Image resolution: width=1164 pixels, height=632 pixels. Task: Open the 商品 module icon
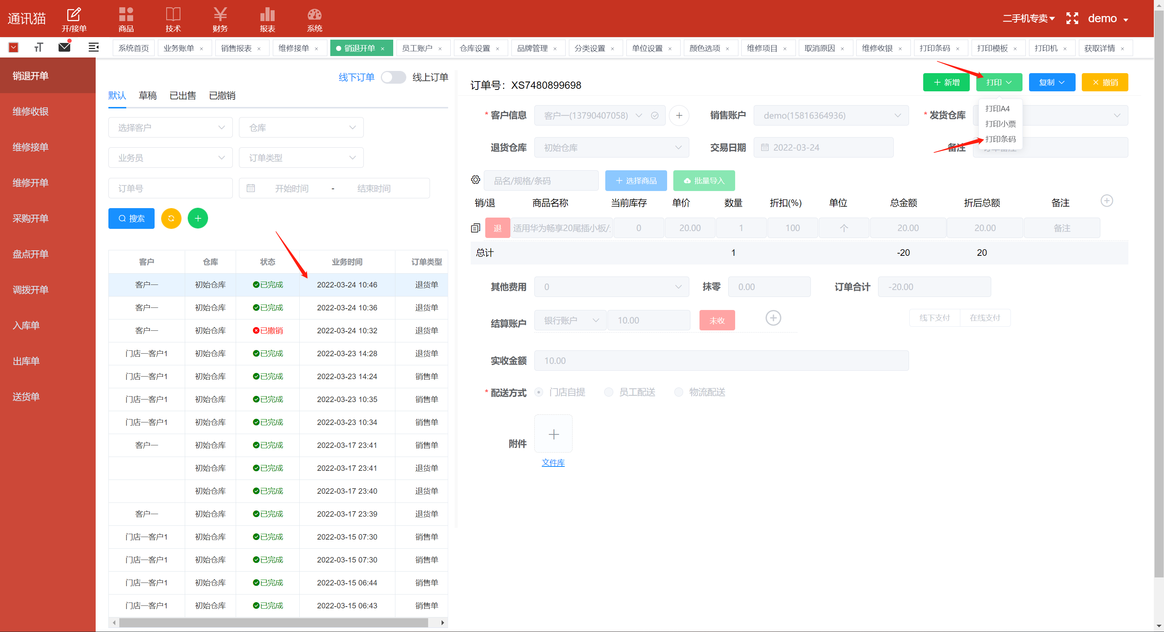[x=126, y=19]
